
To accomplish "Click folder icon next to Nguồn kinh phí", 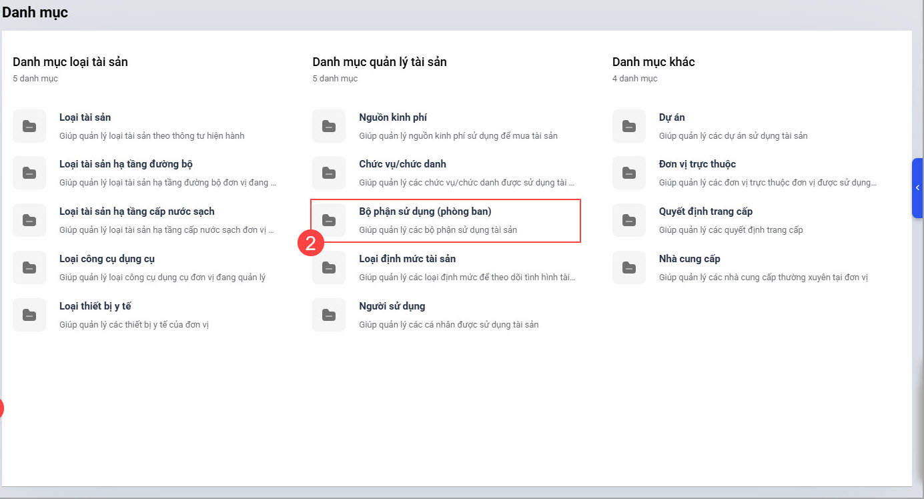I will point(329,126).
